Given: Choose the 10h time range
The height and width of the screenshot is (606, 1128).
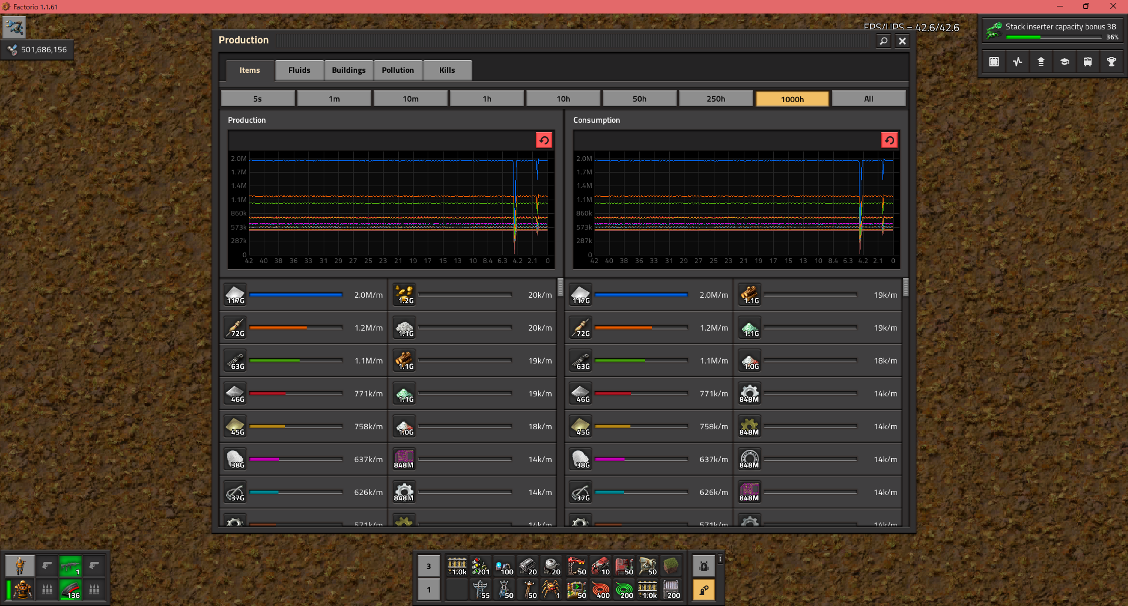Looking at the screenshot, I should tap(563, 99).
